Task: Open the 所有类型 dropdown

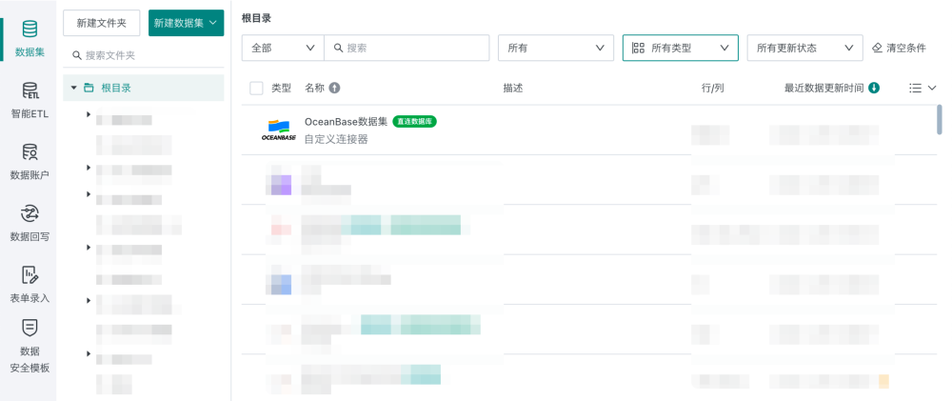Action: point(680,48)
